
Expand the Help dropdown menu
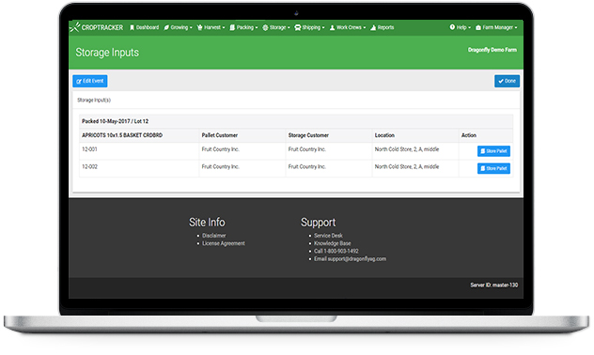click(x=460, y=27)
